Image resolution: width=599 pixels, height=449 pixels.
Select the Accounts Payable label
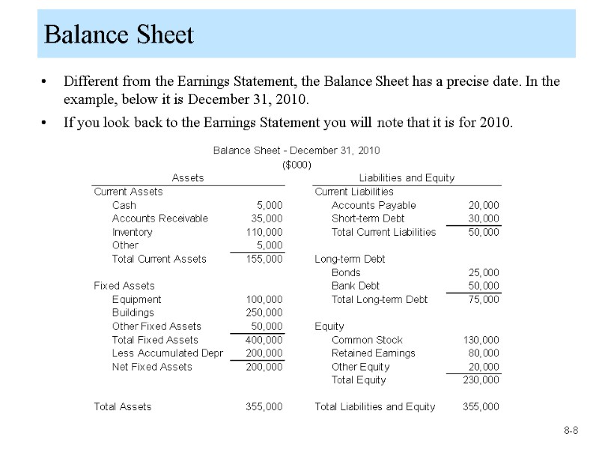374,205
